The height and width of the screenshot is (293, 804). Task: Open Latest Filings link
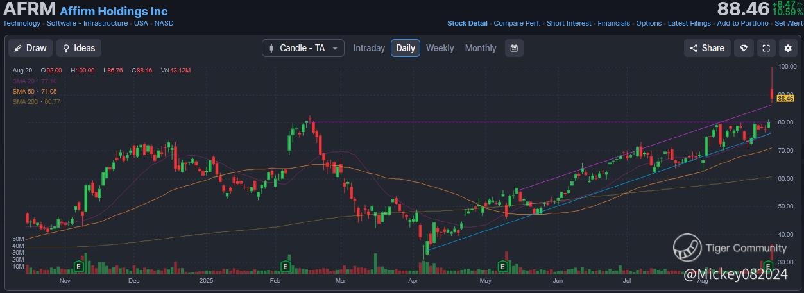tap(689, 23)
